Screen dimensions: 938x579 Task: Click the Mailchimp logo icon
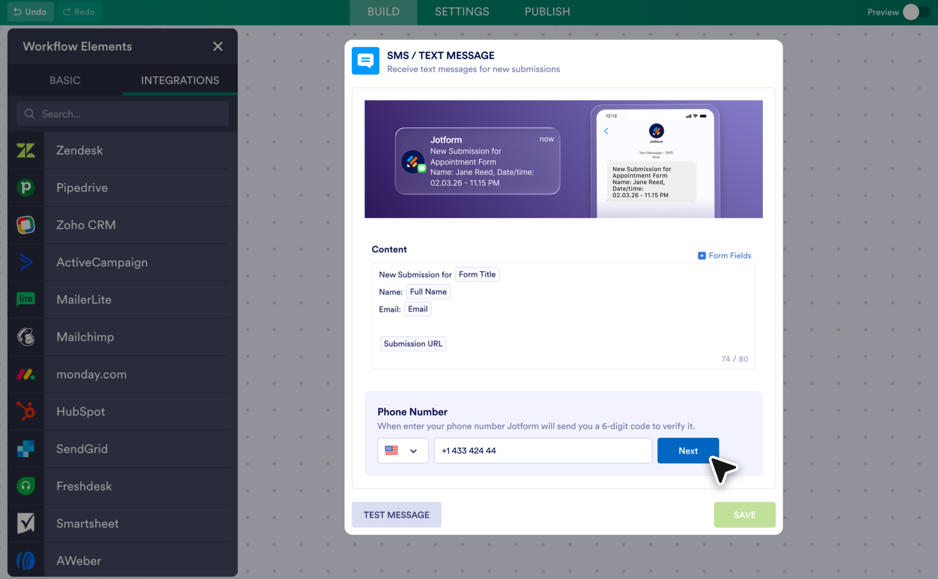coord(26,337)
